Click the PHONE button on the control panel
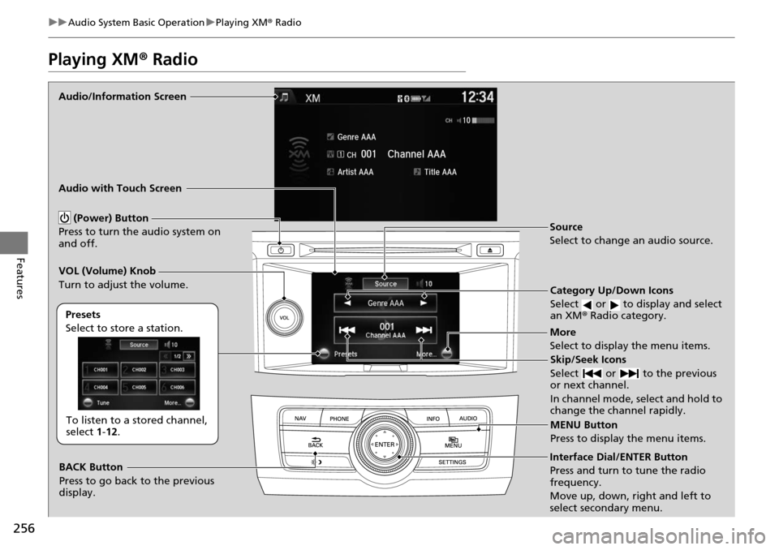The width and height of the screenshot is (779, 550). [x=339, y=419]
